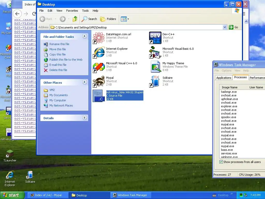
Task: Open My Documents in Other Places
Action: [58, 95]
